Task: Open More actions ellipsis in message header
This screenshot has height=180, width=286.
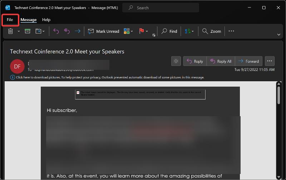Action: click(270, 61)
